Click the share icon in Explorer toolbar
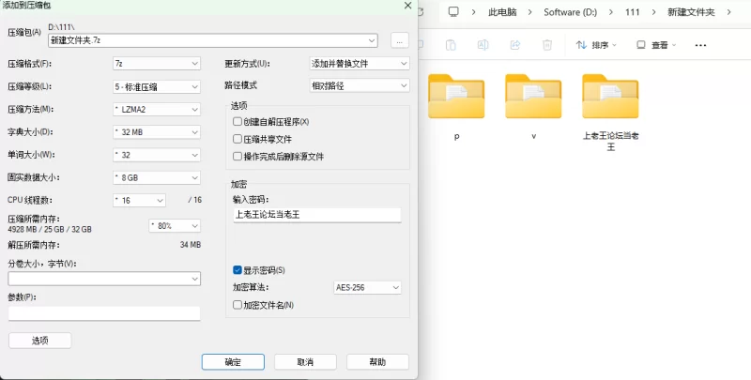The width and height of the screenshot is (751, 380). (514, 45)
